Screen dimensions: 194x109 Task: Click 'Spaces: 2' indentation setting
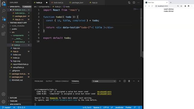pyautogui.click(x=97, y=107)
